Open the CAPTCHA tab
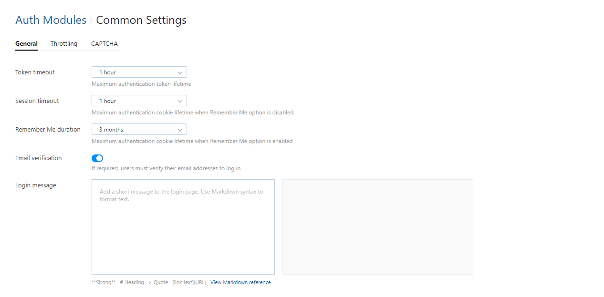The width and height of the screenshot is (604, 297). point(104,44)
